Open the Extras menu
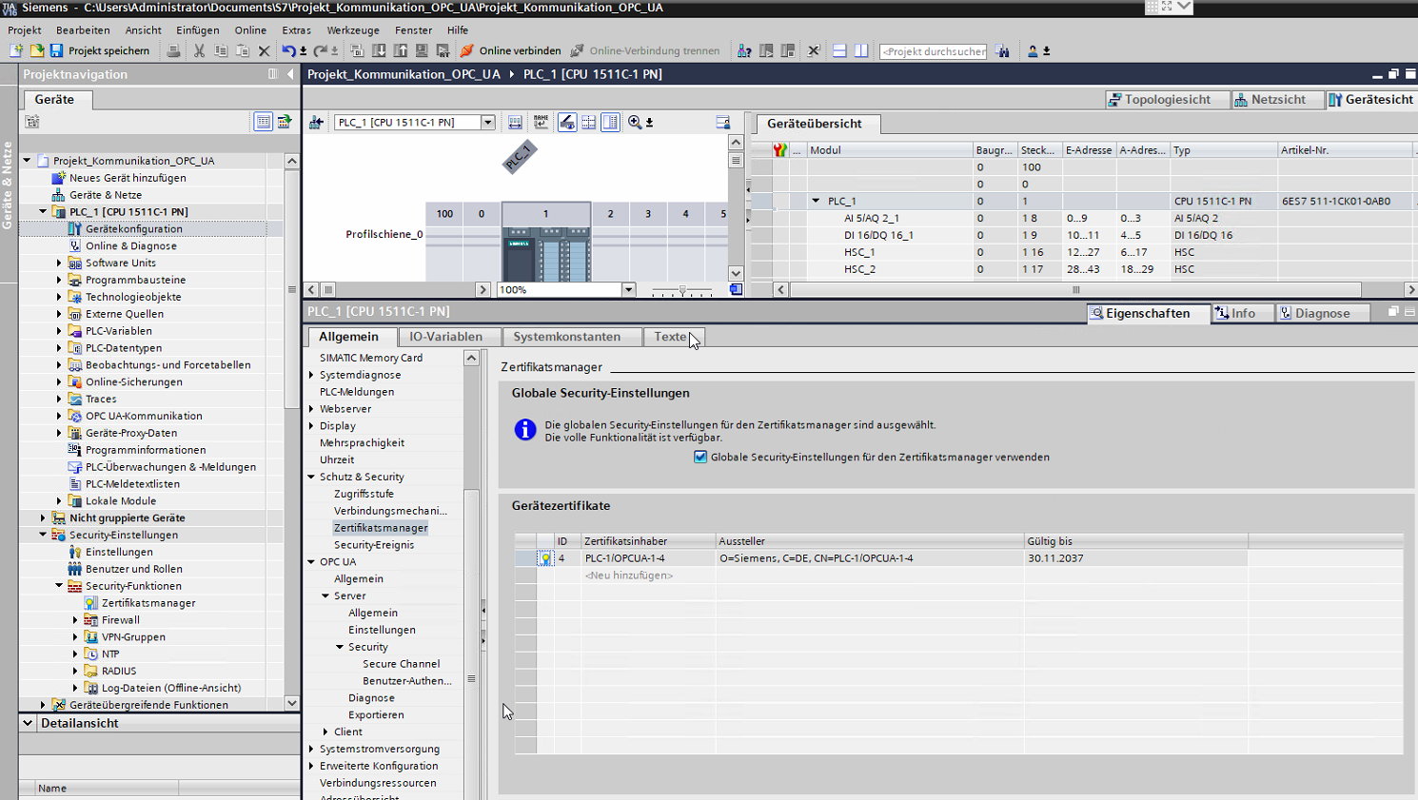 pyautogui.click(x=296, y=29)
